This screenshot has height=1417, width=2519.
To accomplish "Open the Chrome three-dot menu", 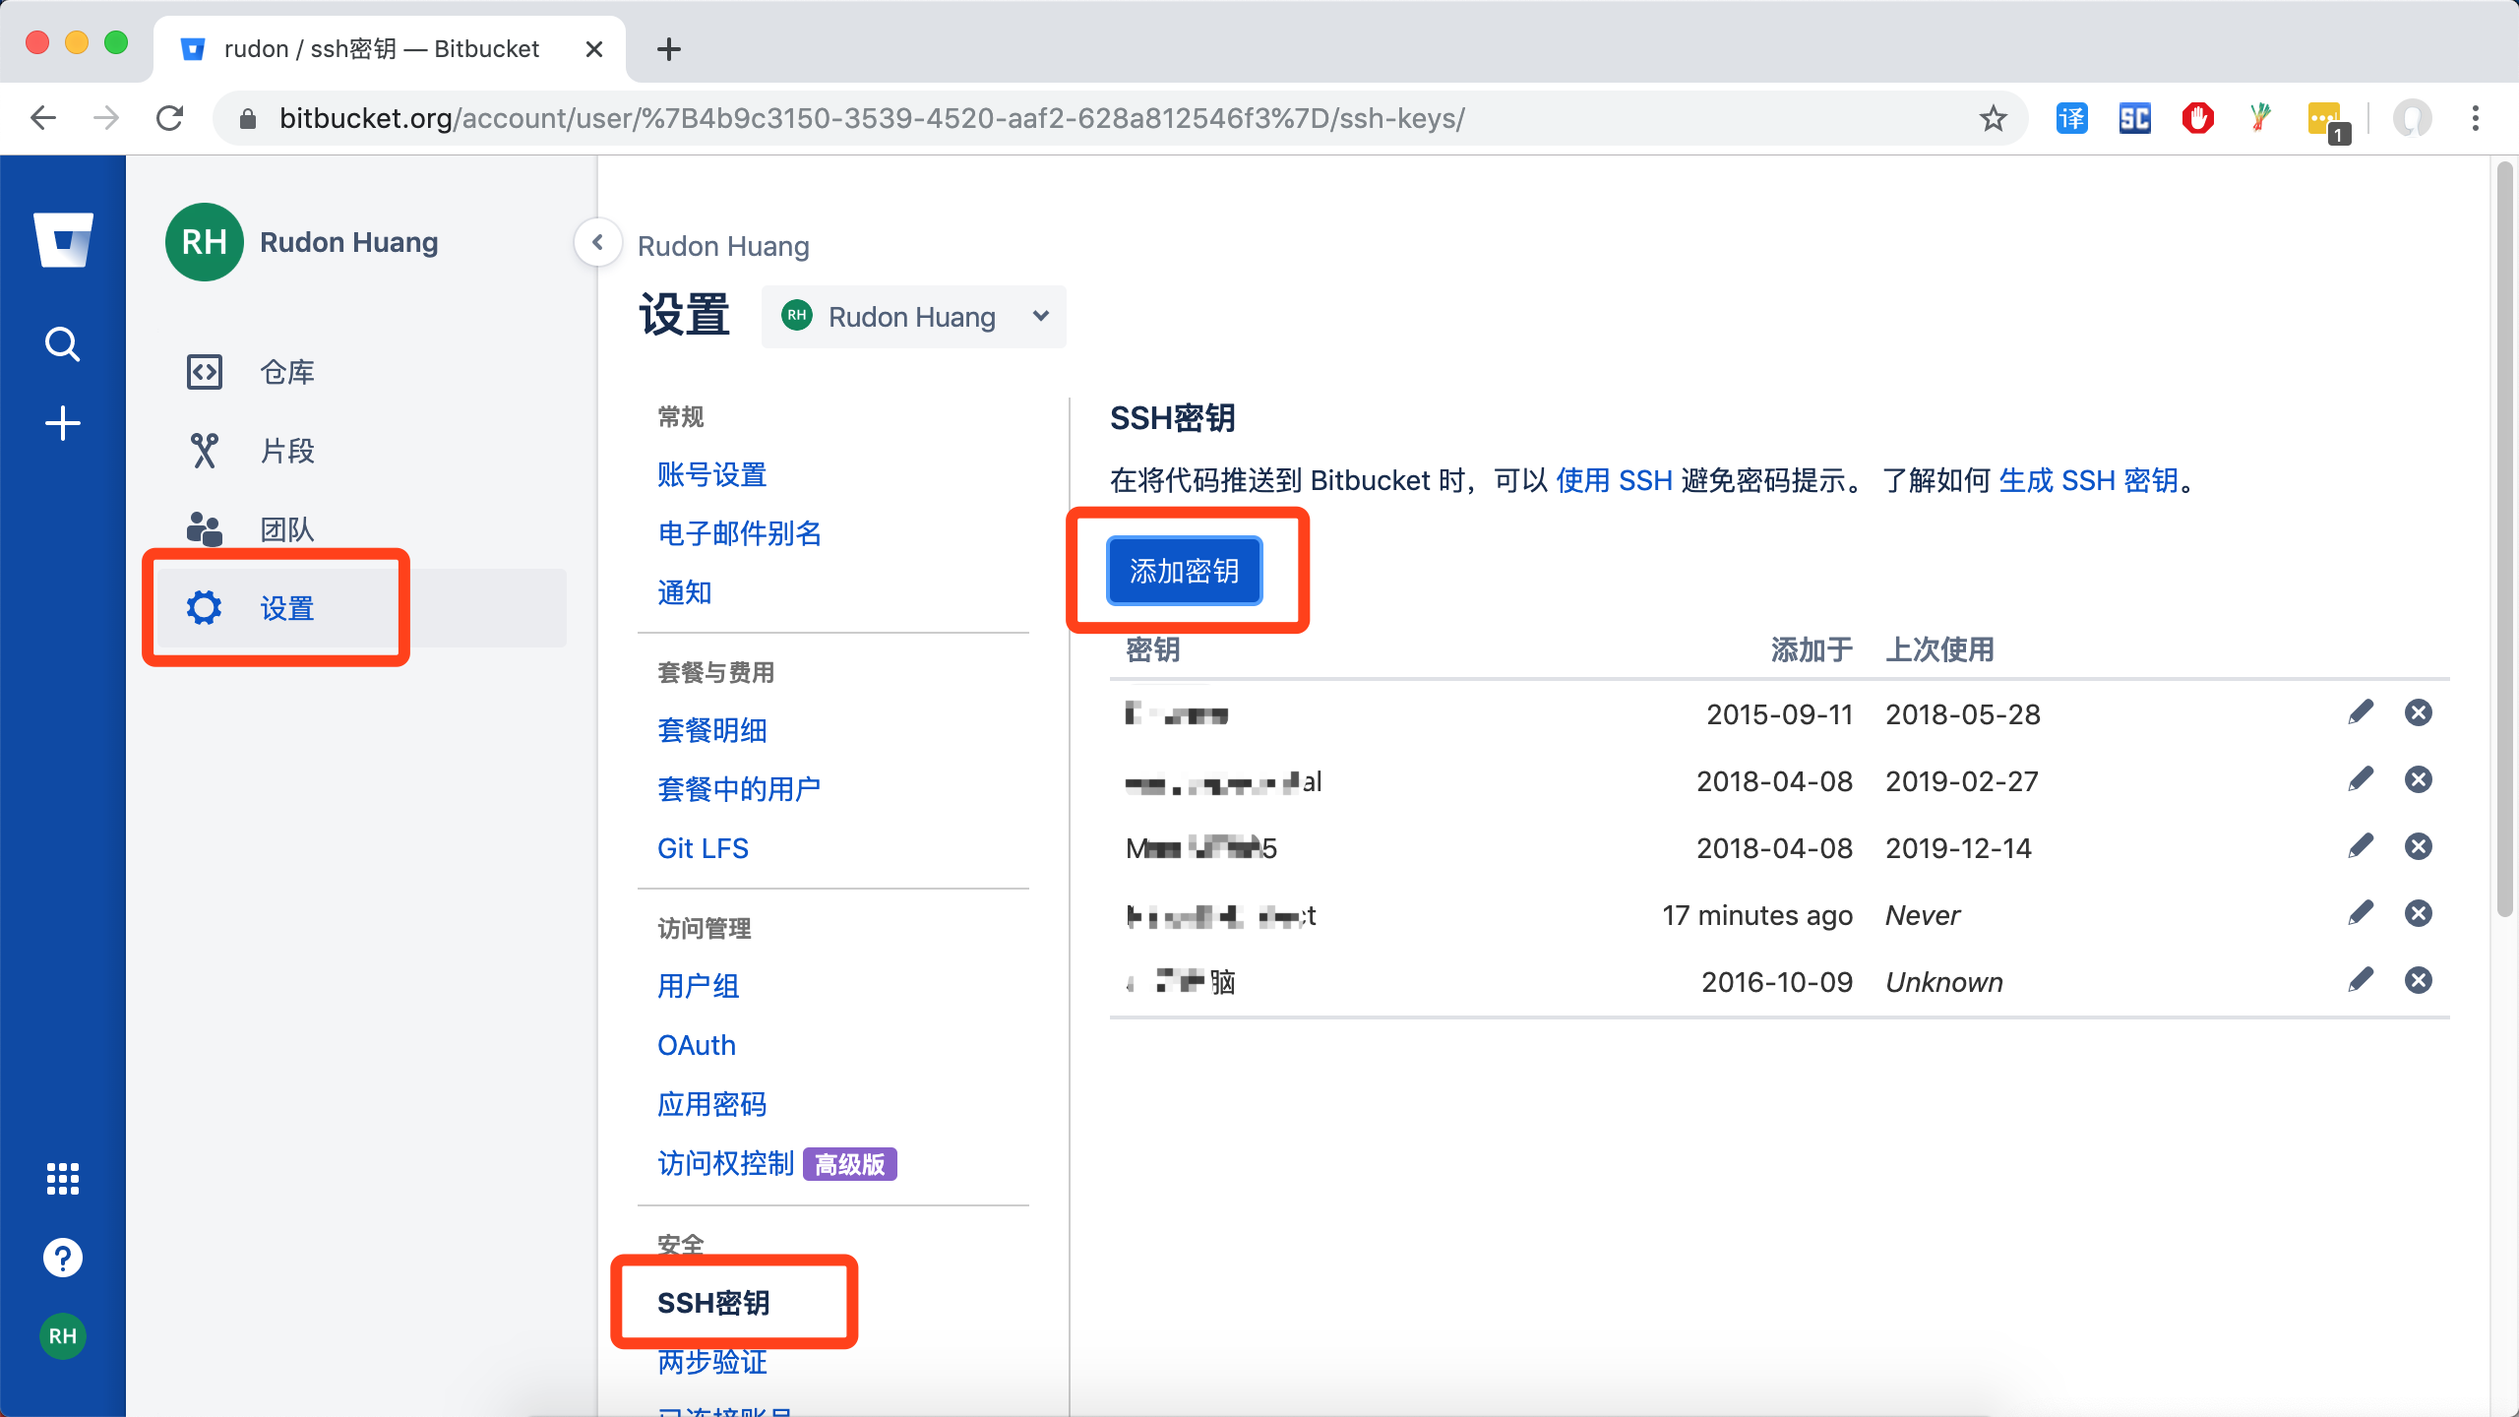I will click(x=2476, y=118).
